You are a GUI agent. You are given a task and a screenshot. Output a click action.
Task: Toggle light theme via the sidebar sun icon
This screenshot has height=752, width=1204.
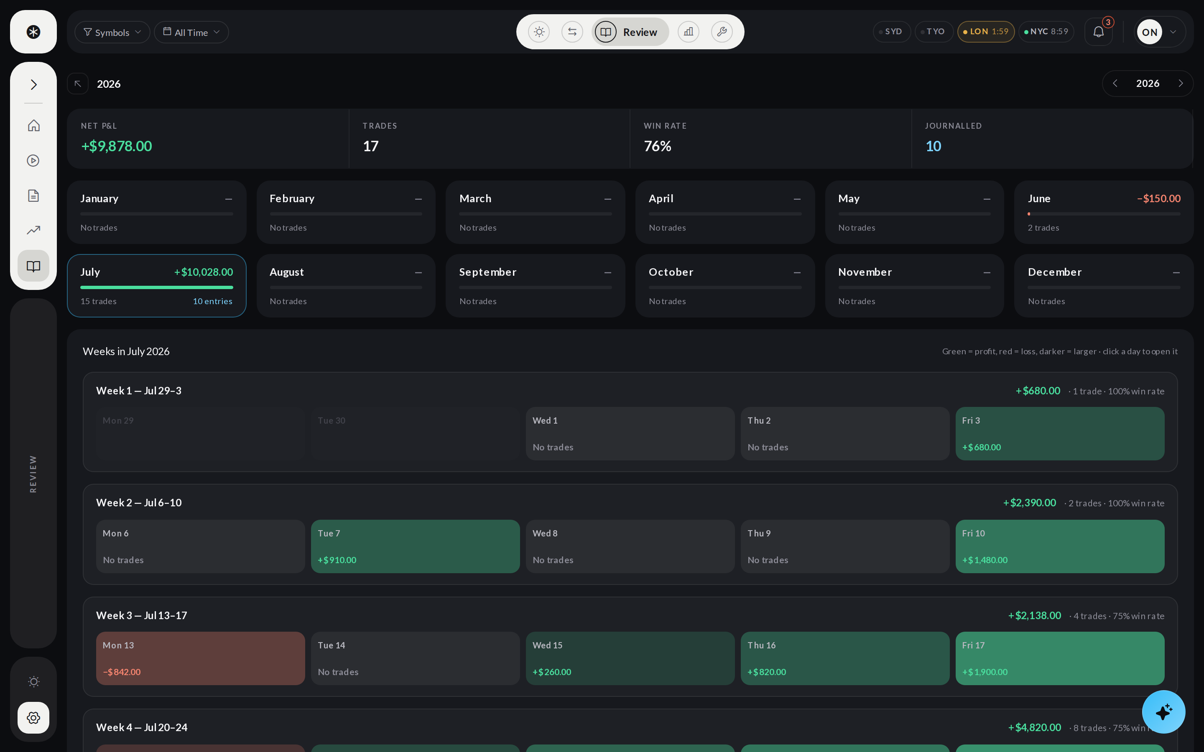pos(33,681)
